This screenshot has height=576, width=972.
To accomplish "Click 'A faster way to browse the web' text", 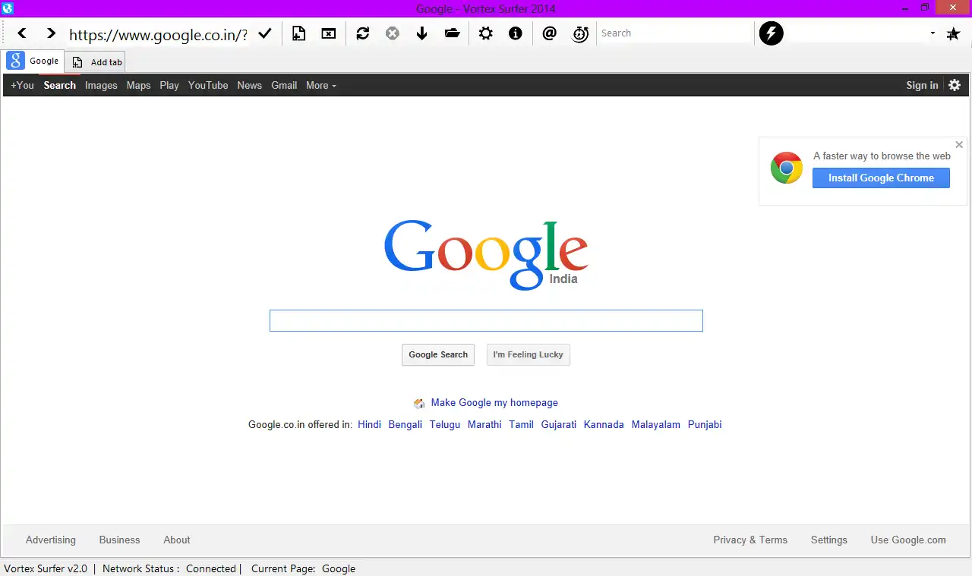I will point(882,156).
